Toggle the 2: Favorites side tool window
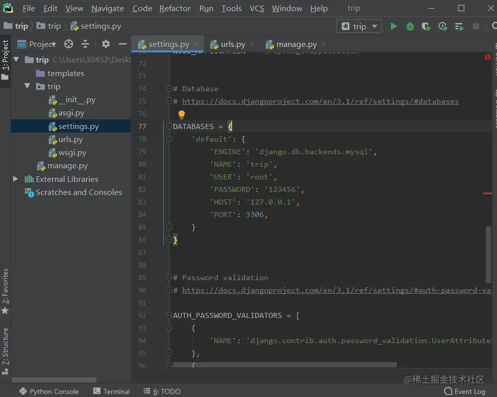Screen dimensions: 497x397 [x=5, y=291]
